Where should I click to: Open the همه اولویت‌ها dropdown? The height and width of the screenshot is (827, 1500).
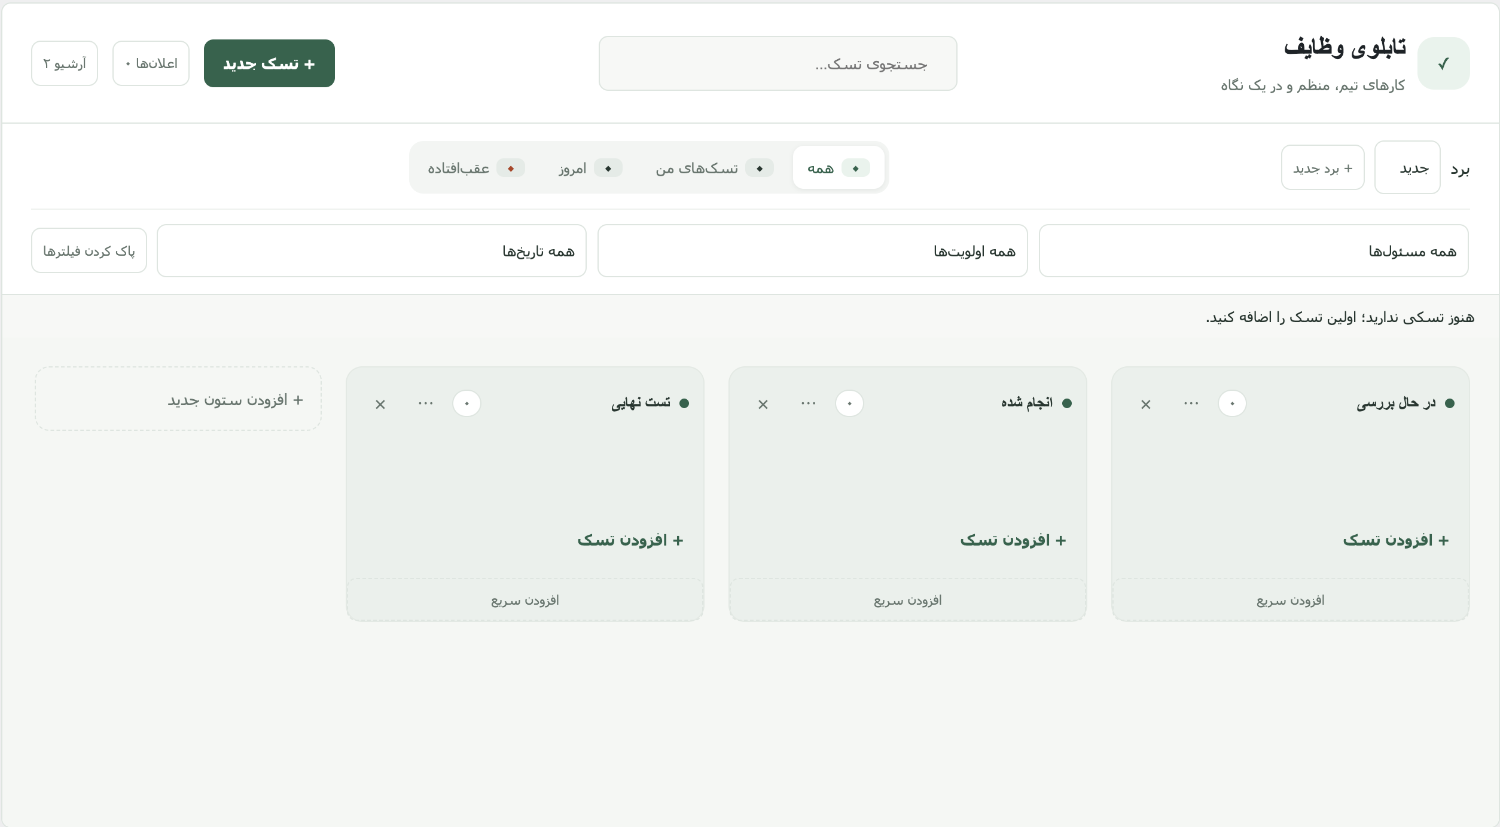tap(812, 250)
